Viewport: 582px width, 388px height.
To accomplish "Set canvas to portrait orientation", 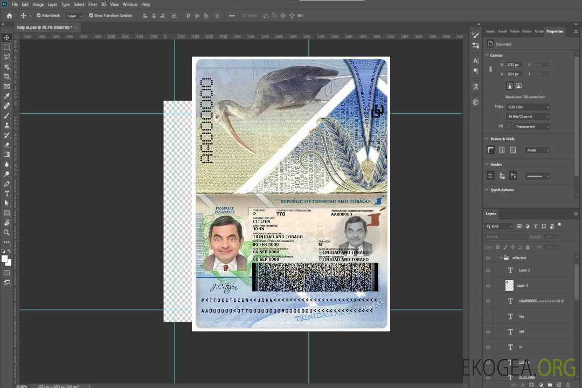I will click(x=510, y=86).
